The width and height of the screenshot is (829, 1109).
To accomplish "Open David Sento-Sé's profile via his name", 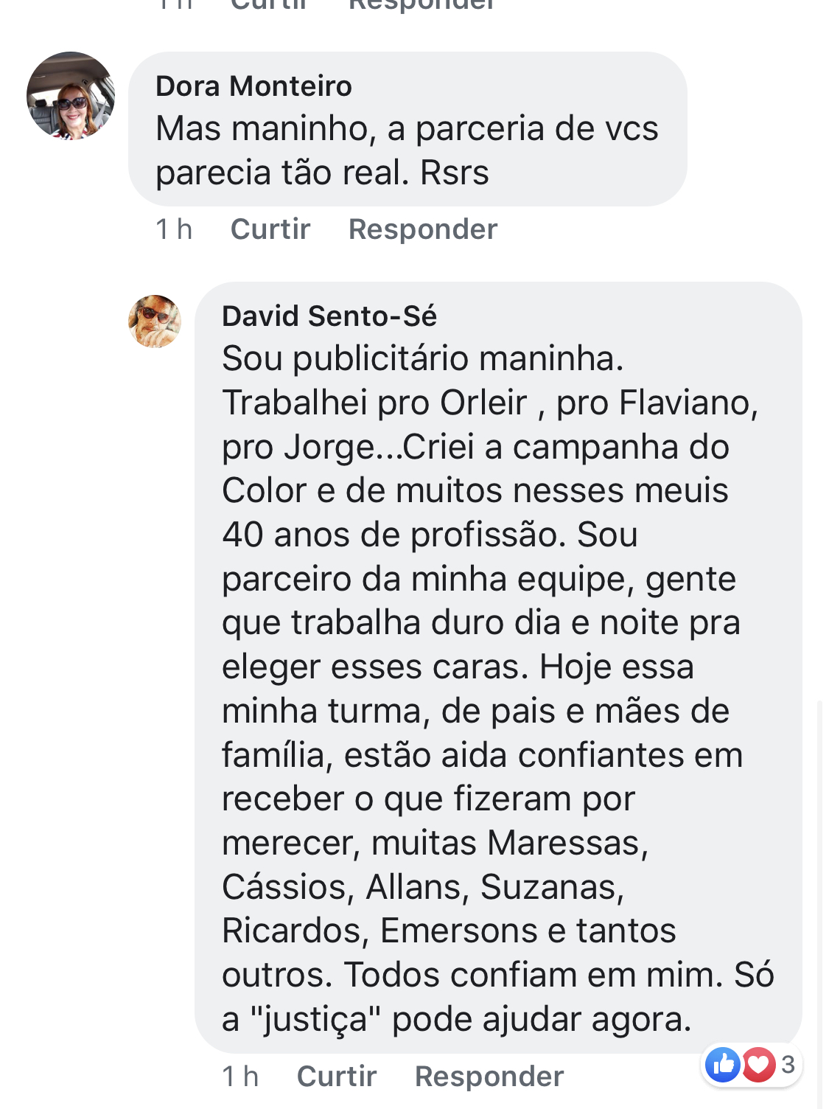I will tap(329, 316).
